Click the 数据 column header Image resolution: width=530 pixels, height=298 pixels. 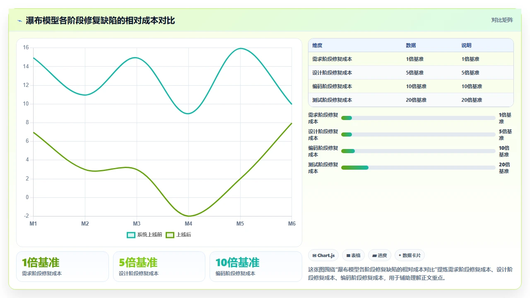click(411, 46)
